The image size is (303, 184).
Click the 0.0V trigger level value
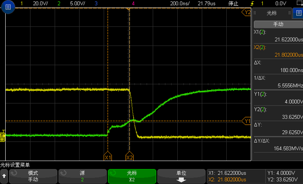(x=281, y=3)
